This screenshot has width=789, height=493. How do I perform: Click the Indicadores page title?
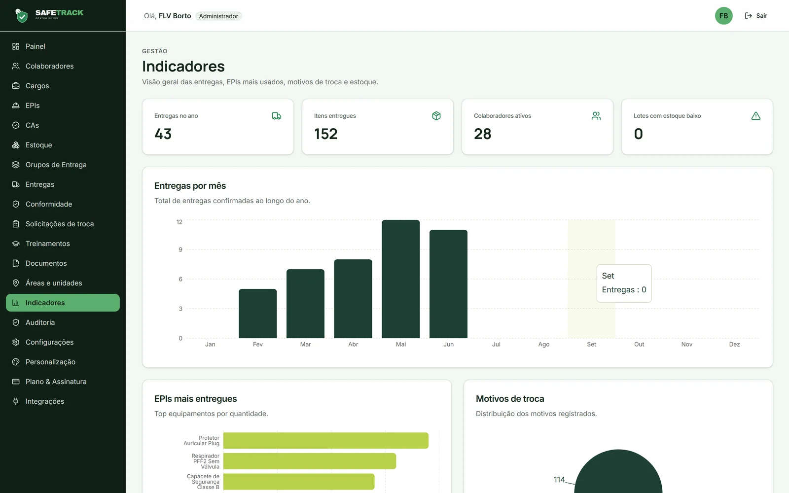(x=183, y=67)
